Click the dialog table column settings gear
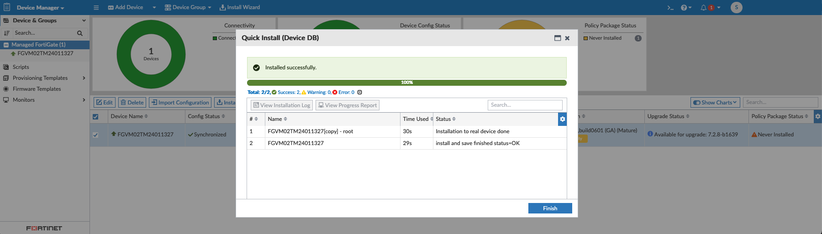The image size is (822, 234). pyautogui.click(x=562, y=119)
